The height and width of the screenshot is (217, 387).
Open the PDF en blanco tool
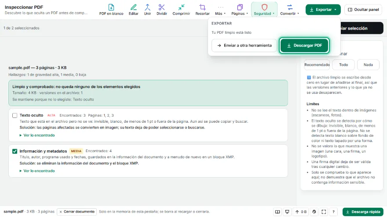(x=111, y=10)
